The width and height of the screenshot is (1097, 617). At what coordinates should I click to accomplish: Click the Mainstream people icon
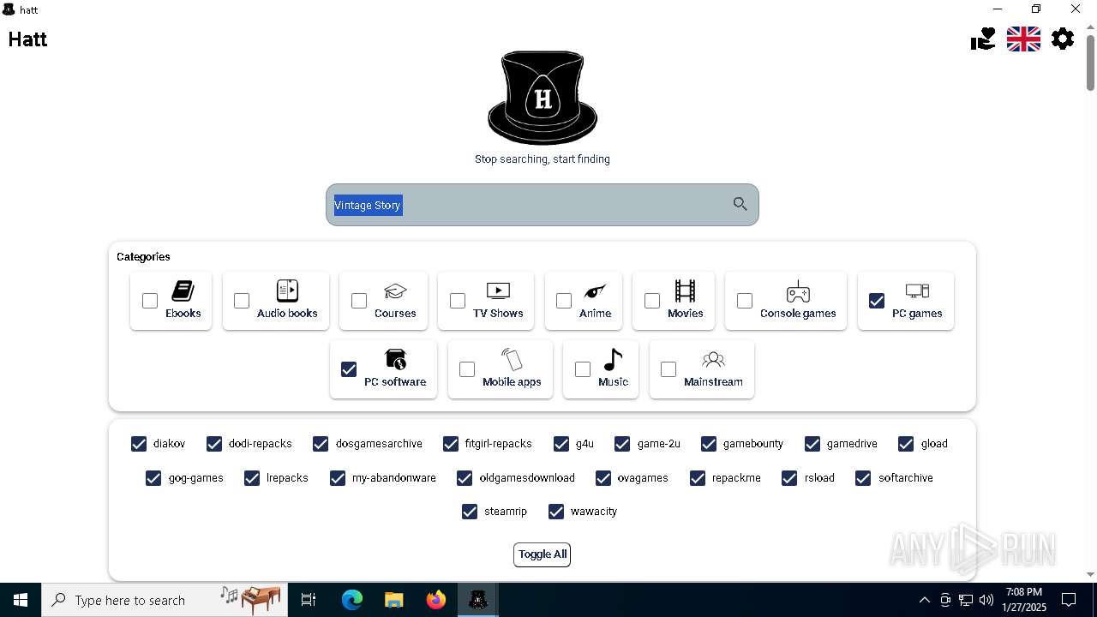click(713, 359)
